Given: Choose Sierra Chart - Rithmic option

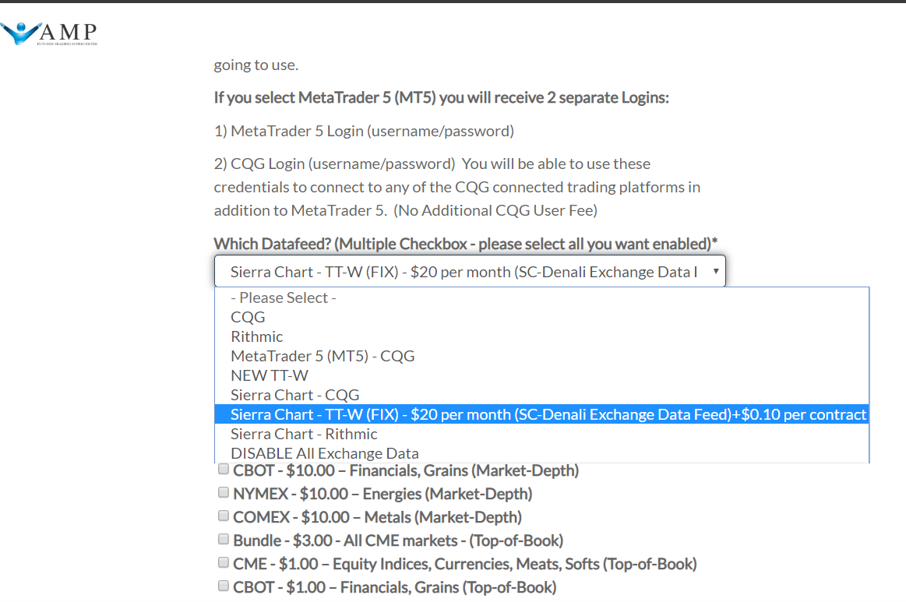Looking at the screenshot, I should click(541, 434).
